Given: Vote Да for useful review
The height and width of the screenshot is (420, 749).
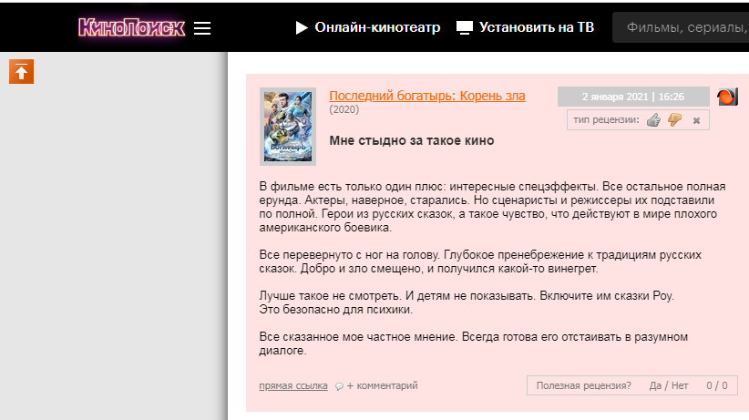Looking at the screenshot, I should [x=655, y=385].
